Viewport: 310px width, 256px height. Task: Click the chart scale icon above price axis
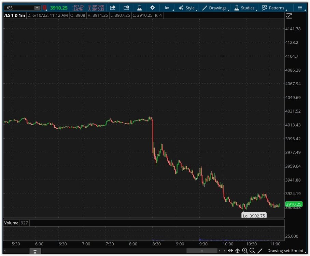click(289, 16)
